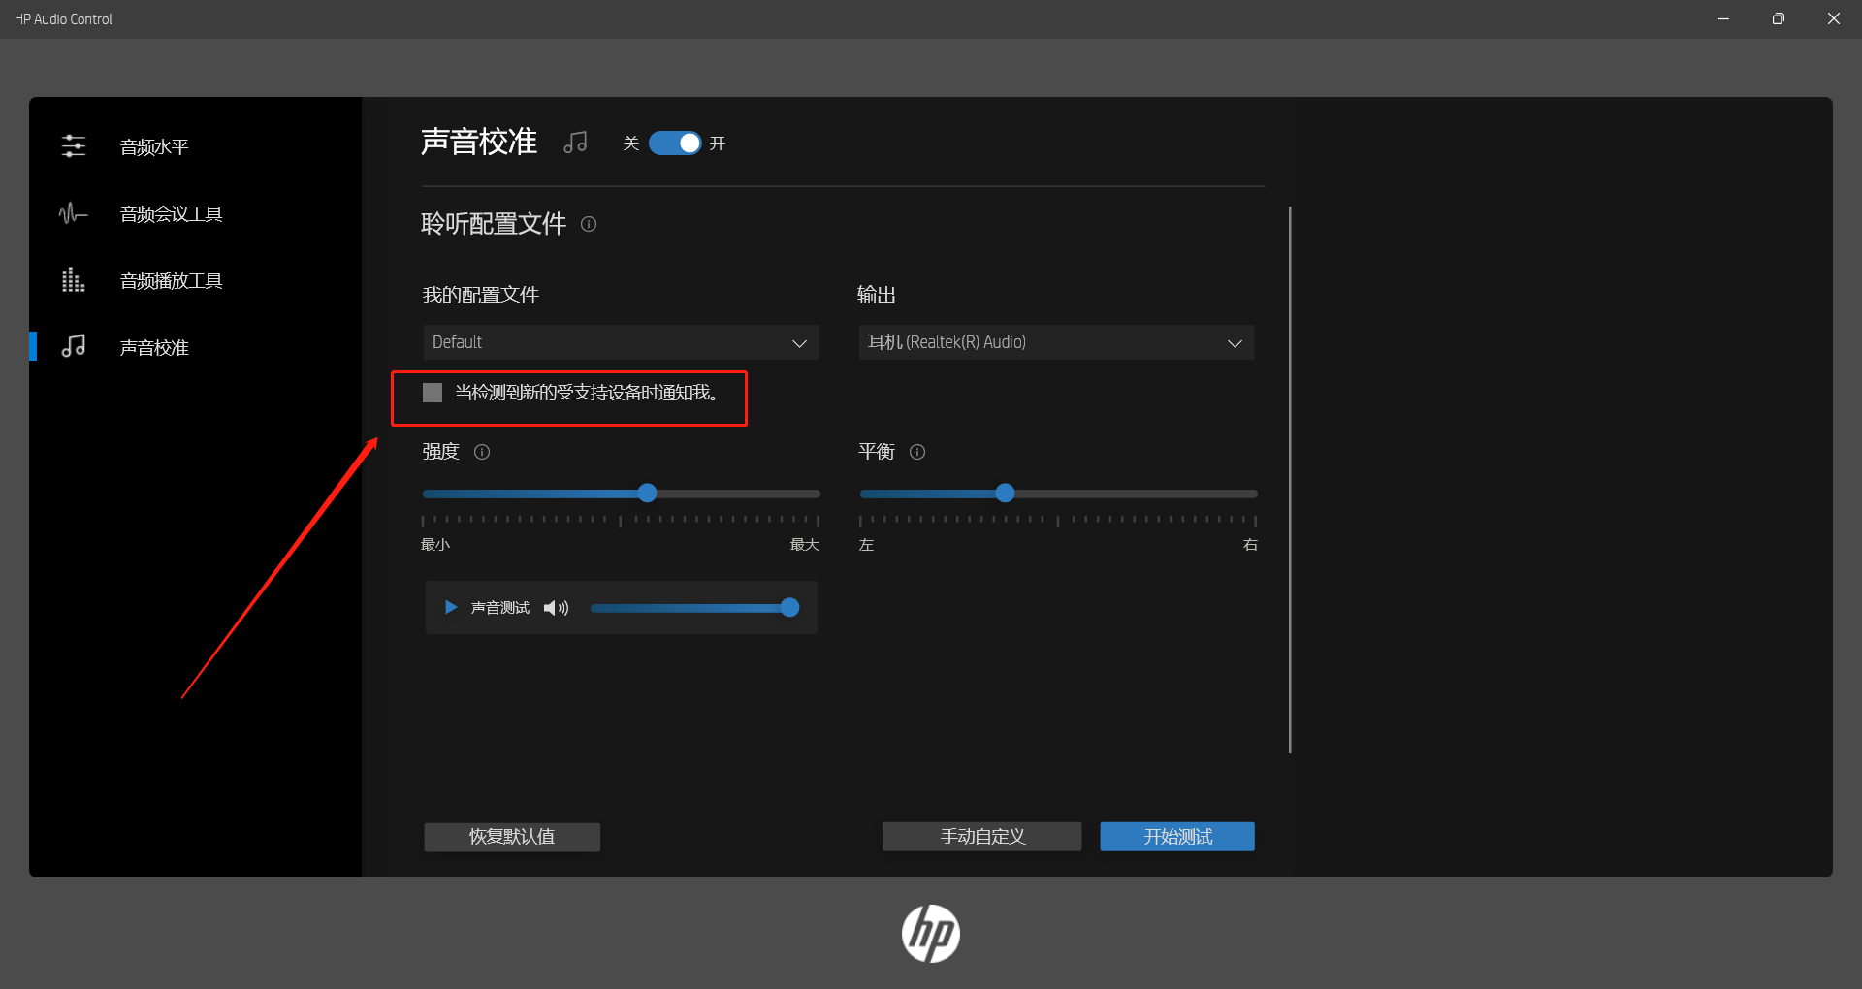Viewport: 1862px width, 989px height.
Task: Click 最大 label under 强度 slider
Action: [805, 545]
